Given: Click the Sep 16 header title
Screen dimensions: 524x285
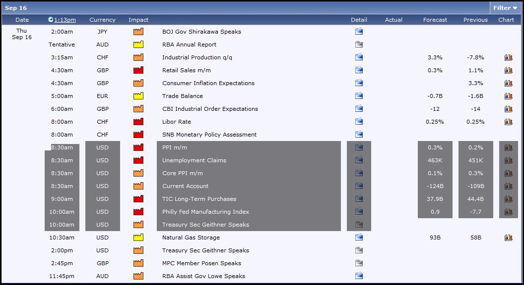Looking at the screenshot, I should (16, 7).
